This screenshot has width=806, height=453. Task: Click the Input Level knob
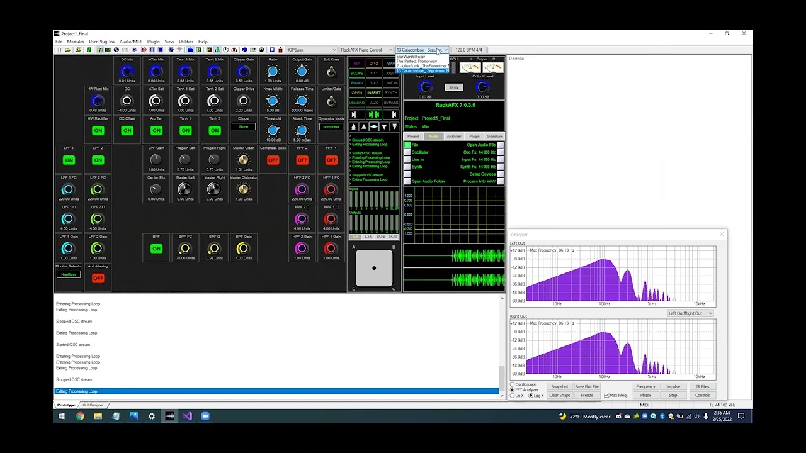coord(425,87)
